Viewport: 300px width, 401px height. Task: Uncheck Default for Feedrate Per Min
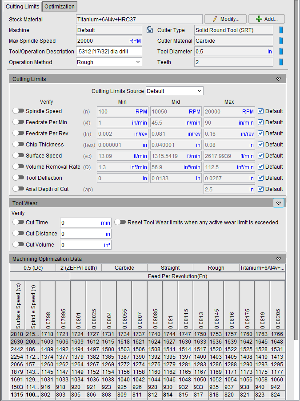point(260,122)
